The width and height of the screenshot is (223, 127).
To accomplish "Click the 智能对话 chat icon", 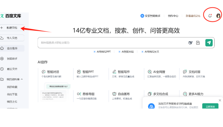I will pyautogui.click(x=43, y=72).
